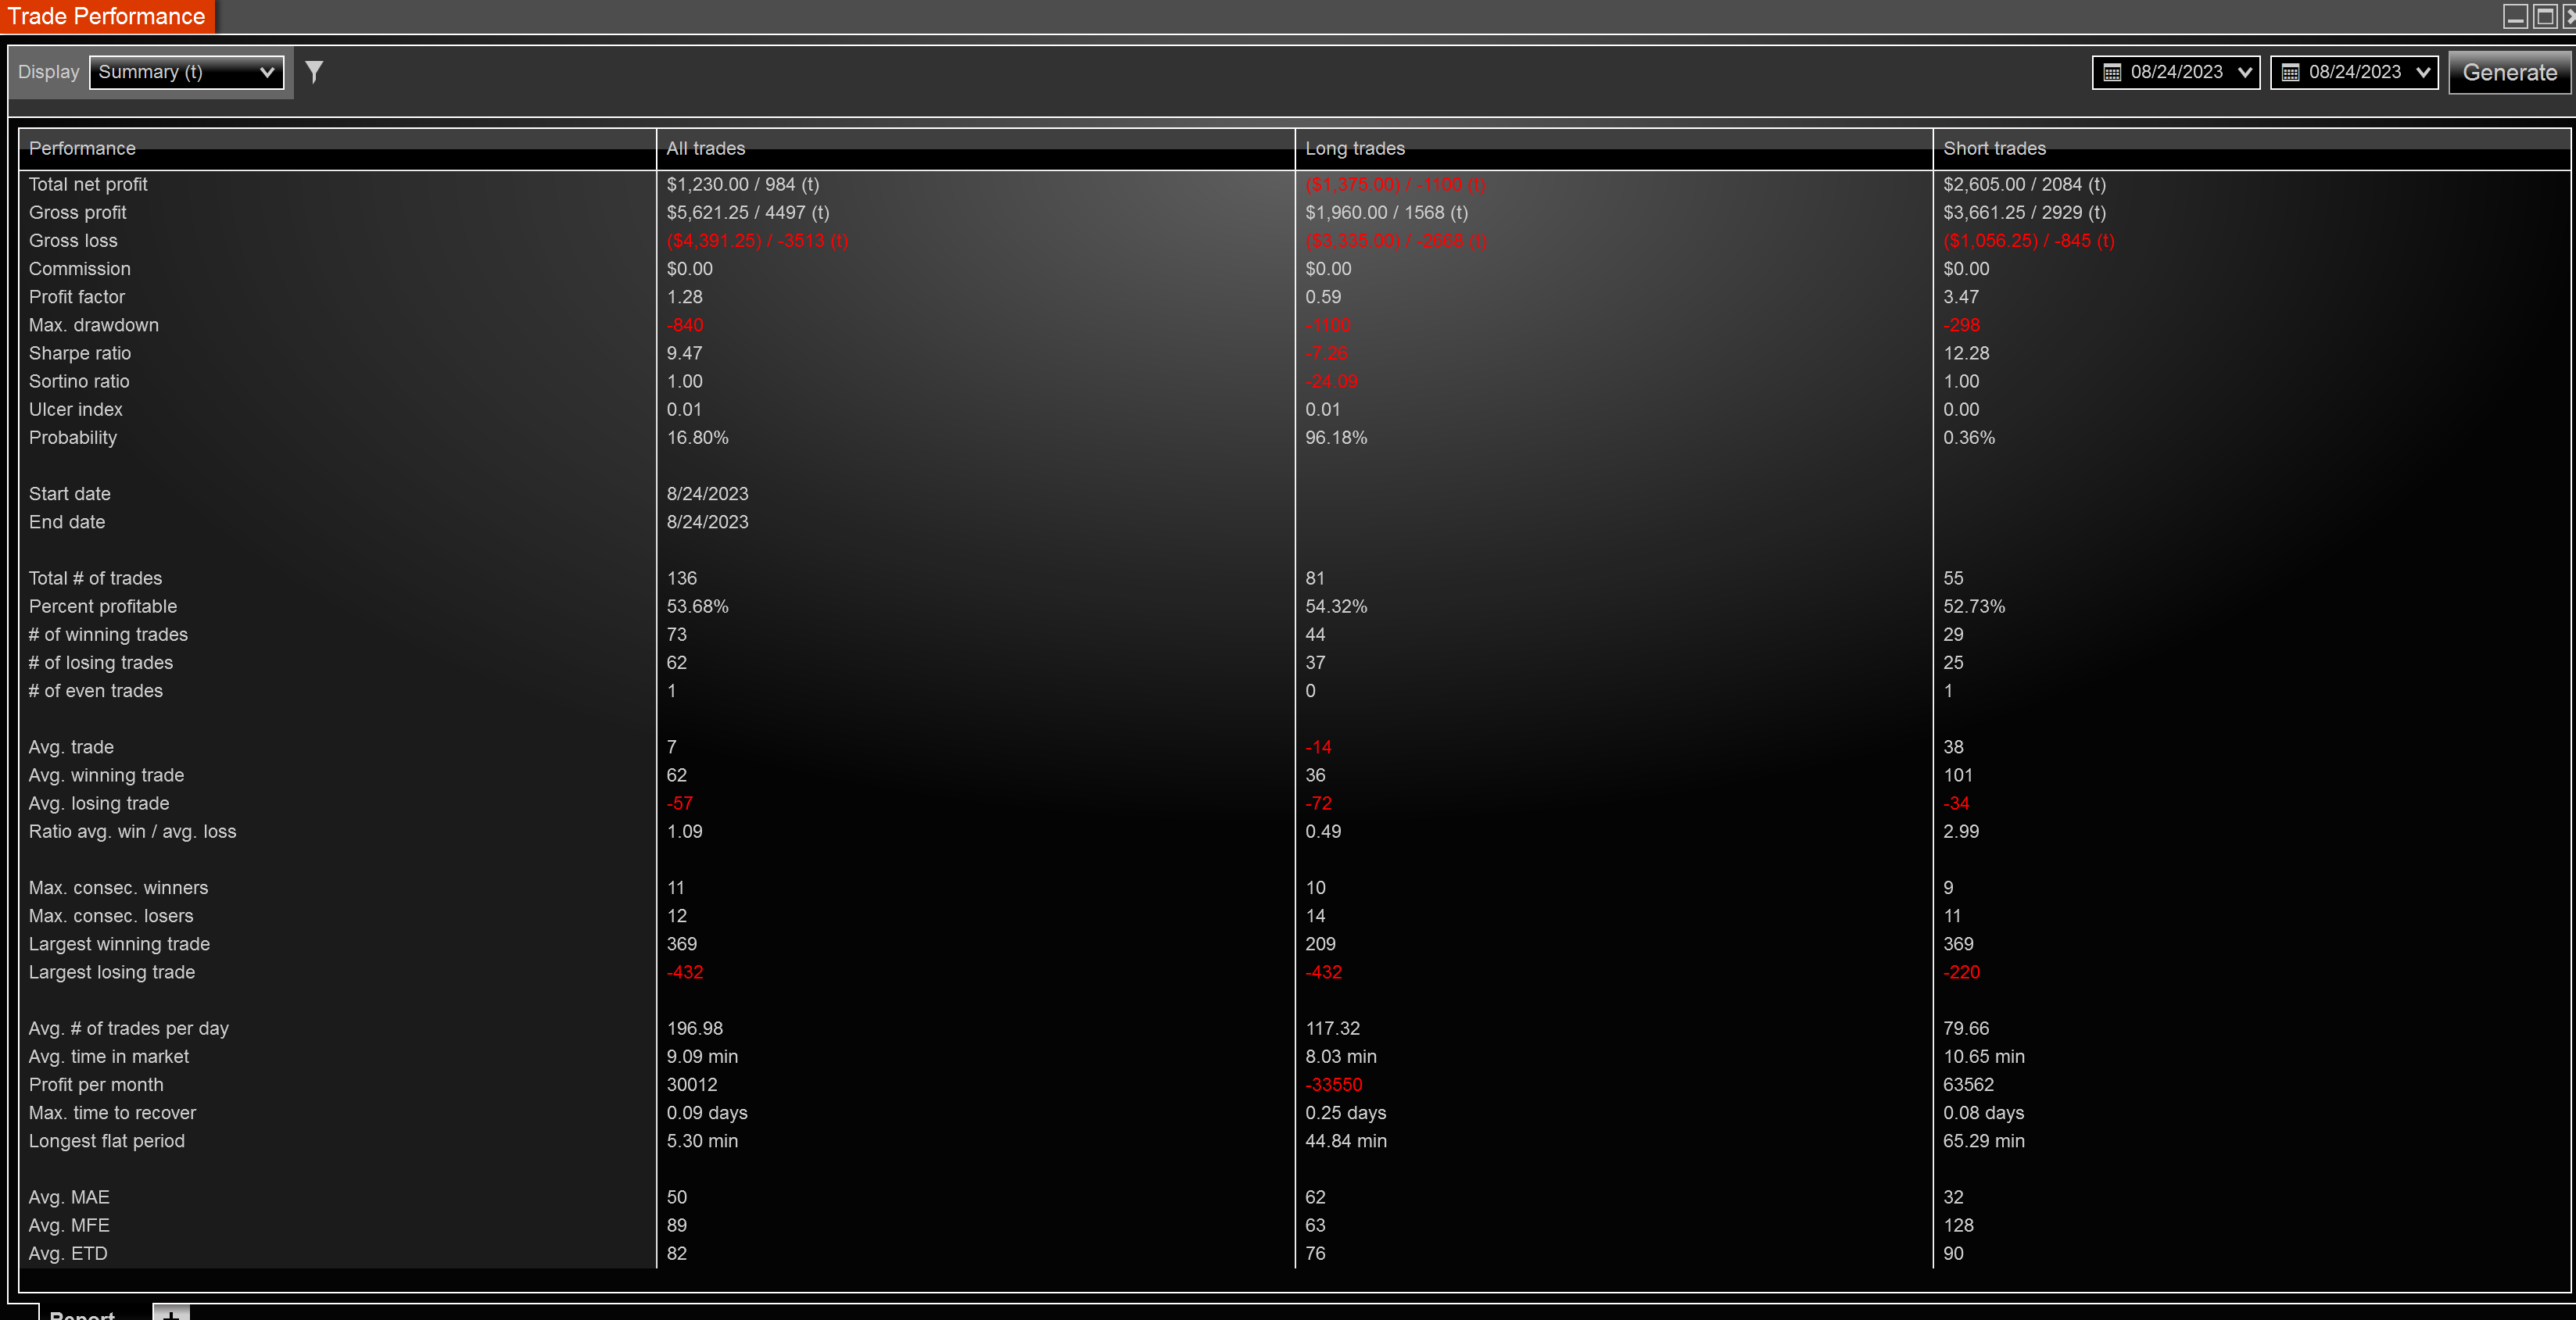Select the End date row label

point(67,521)
